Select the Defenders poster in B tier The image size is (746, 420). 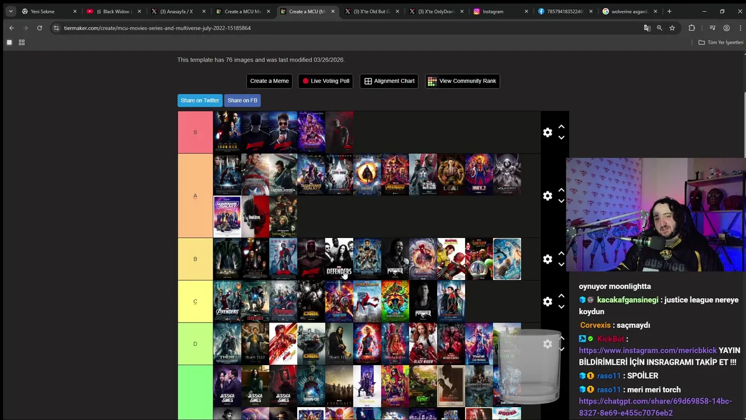click(x=339, y=259)
